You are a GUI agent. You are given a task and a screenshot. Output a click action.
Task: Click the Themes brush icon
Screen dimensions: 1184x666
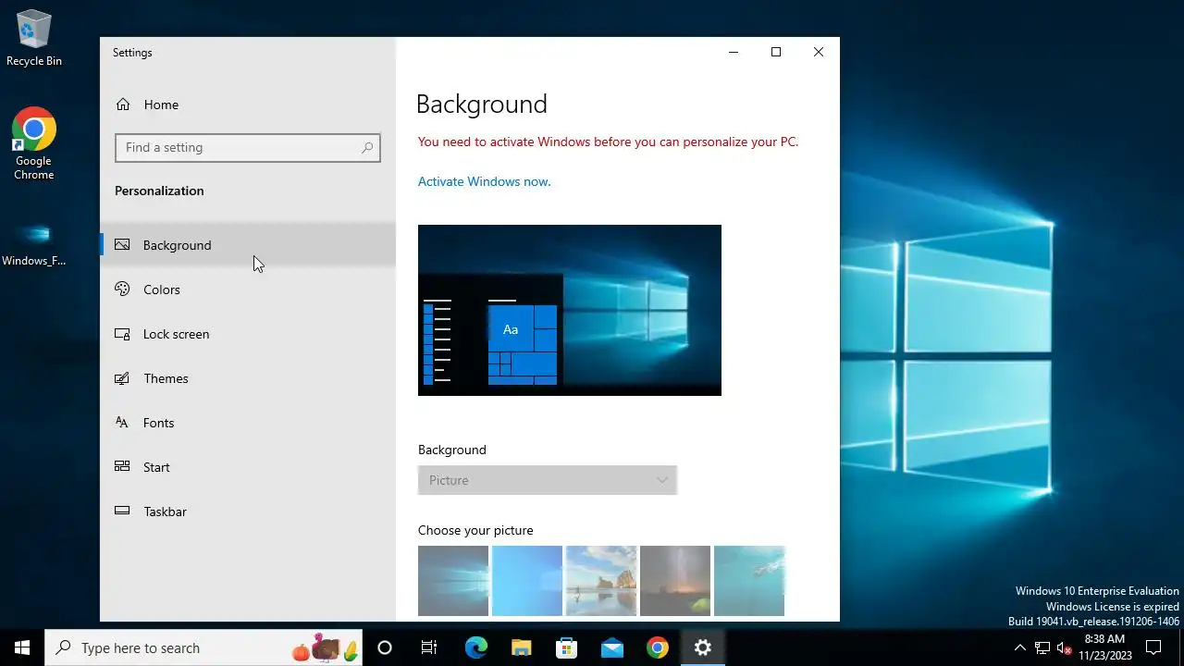point(122,378)
